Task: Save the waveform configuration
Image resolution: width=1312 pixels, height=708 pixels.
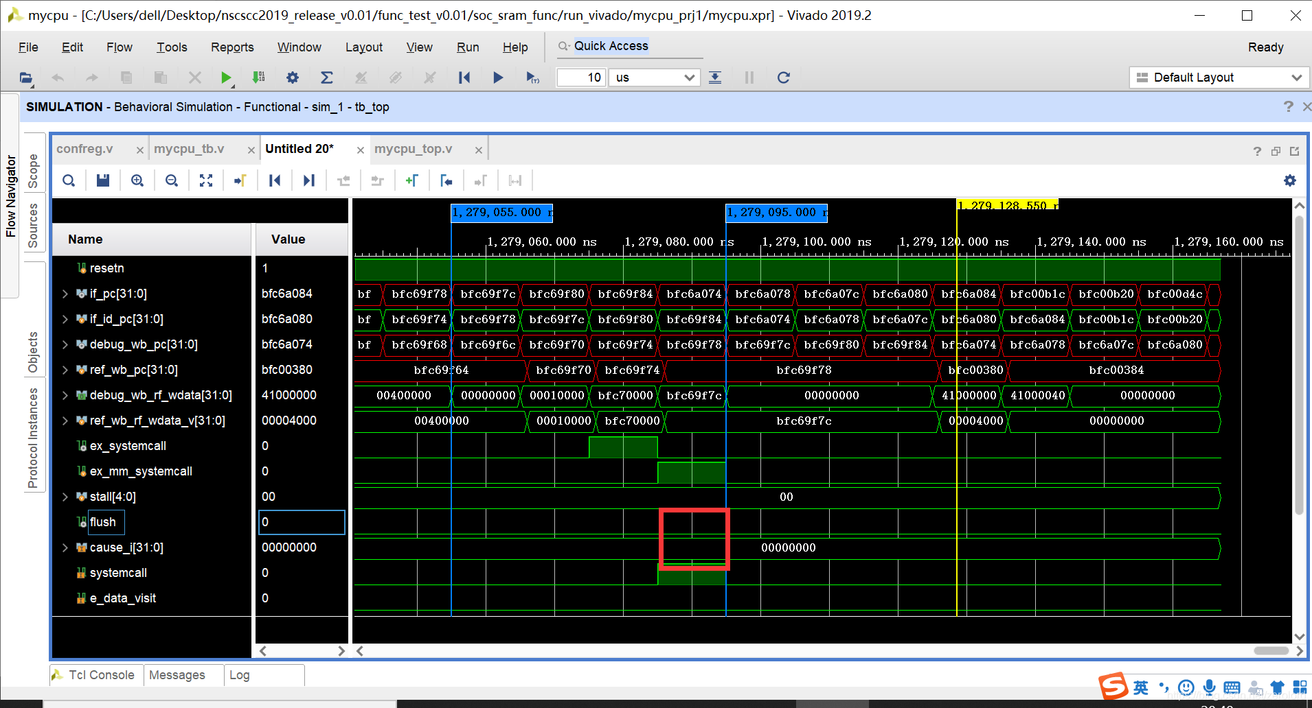Action: pyautogui.click(x=103, y=180)
